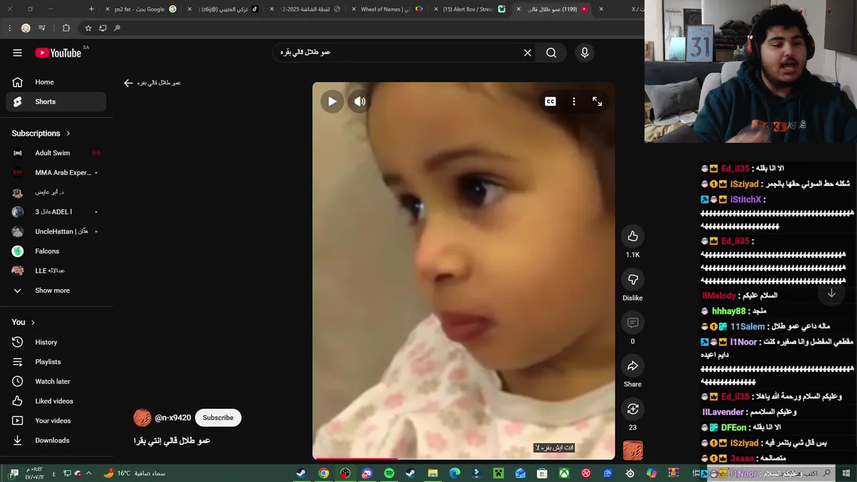Open Spotify from the taskbar
Screen dimensions: 857x482
click(389, 473)
